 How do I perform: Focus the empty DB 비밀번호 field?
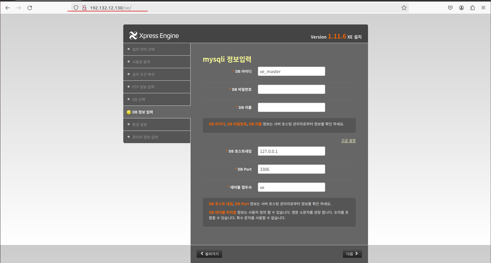(x=291, y=89)
